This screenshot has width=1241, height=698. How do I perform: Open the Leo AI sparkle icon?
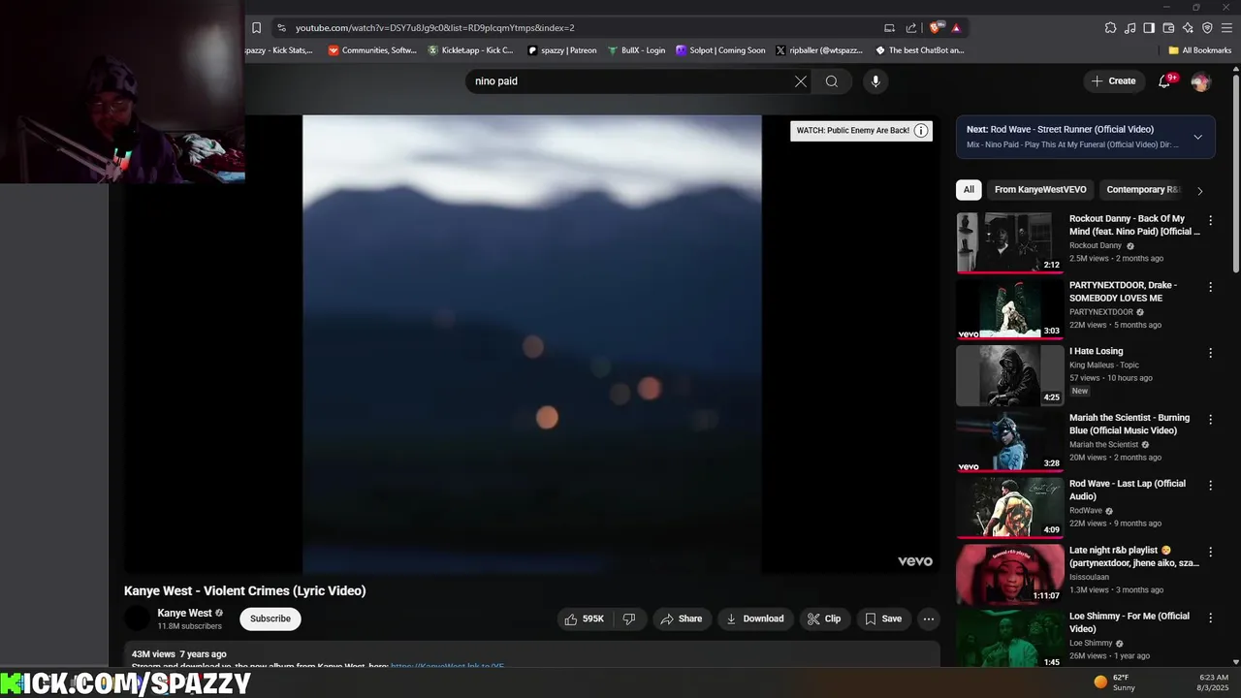pyautogui.click(x=1188, y=28)
